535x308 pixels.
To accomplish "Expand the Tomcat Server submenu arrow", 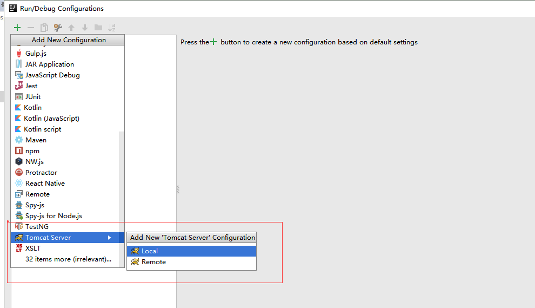I will point(110,238).
